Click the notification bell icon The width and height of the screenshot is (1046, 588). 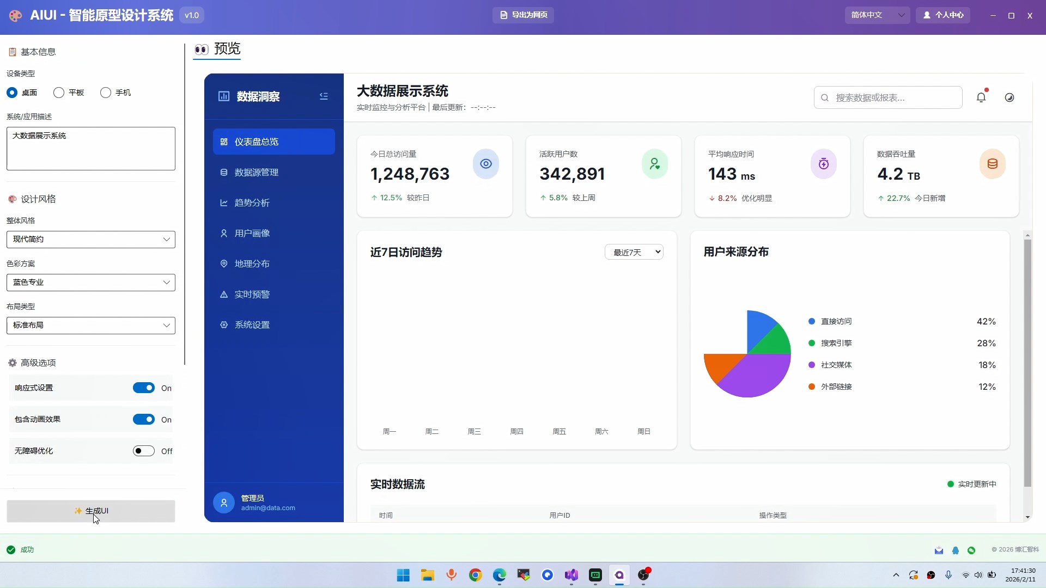click(x=981, y=97)
